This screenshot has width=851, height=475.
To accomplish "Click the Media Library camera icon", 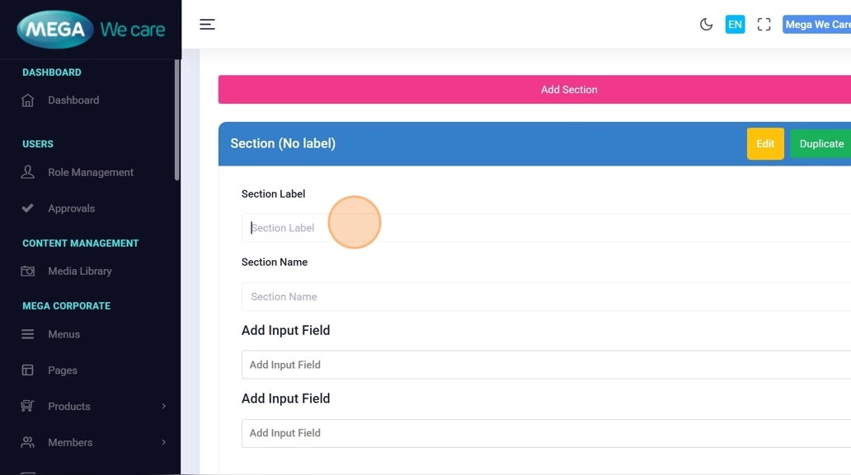I will [x=28, y=271].
